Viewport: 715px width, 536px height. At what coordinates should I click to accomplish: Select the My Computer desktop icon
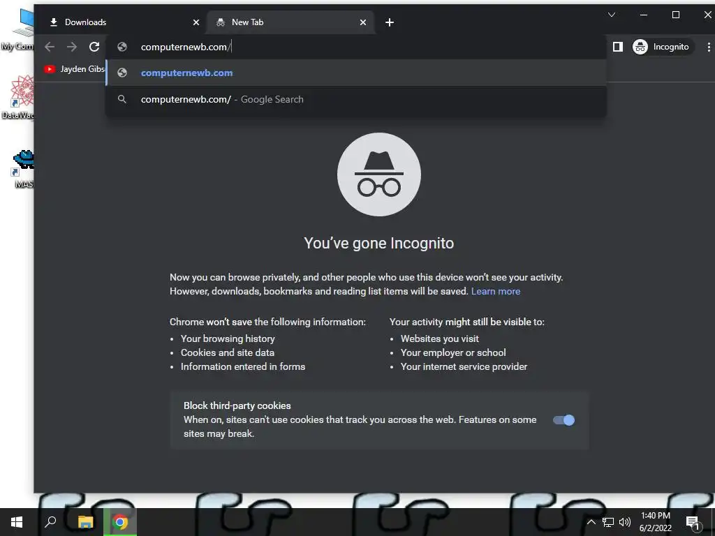[18, 29]
